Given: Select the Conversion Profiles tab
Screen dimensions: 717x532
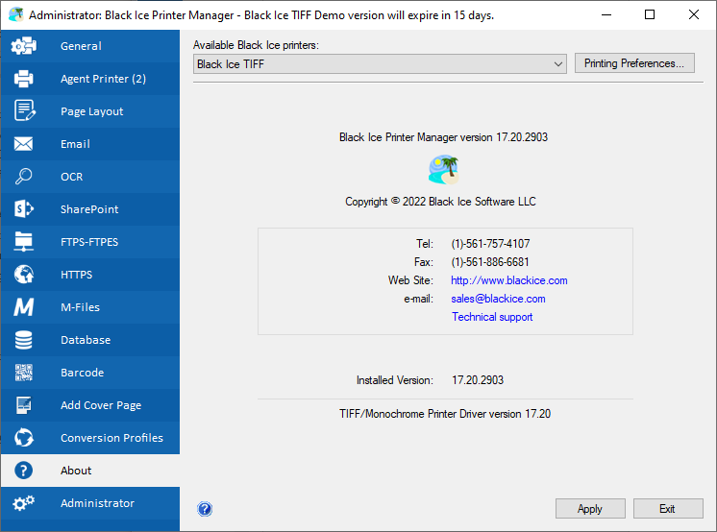Looking at the screenshot, I should [x=111, y=438].
